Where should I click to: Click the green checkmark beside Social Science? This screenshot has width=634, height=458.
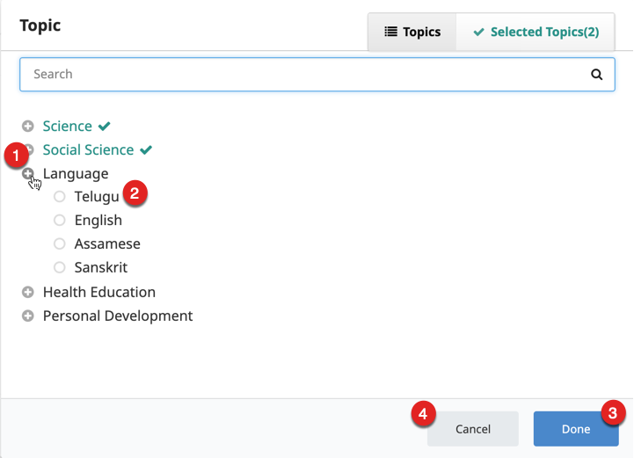[146, 150]
